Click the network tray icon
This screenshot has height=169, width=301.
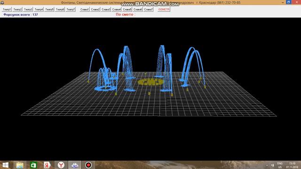pyautogui.click(x=272, y=165)
